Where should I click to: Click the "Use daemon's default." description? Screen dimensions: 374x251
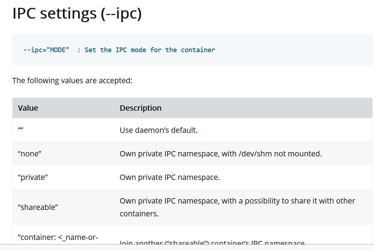coord(158,130)
